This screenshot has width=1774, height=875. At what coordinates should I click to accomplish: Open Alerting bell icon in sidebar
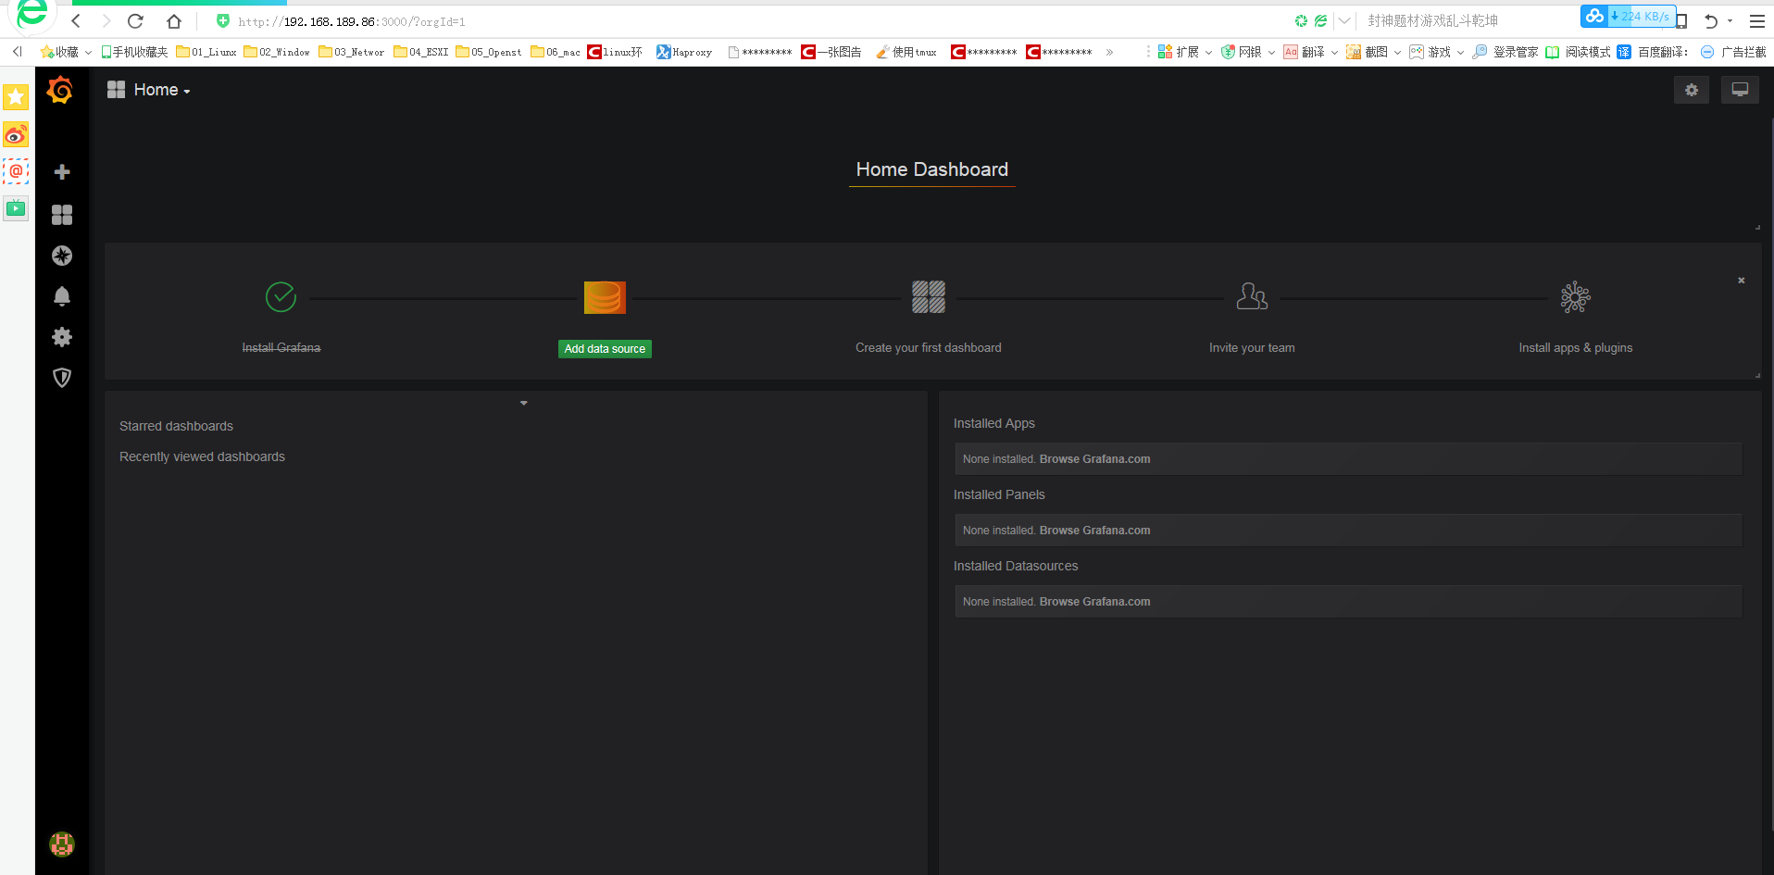[62, 296]
